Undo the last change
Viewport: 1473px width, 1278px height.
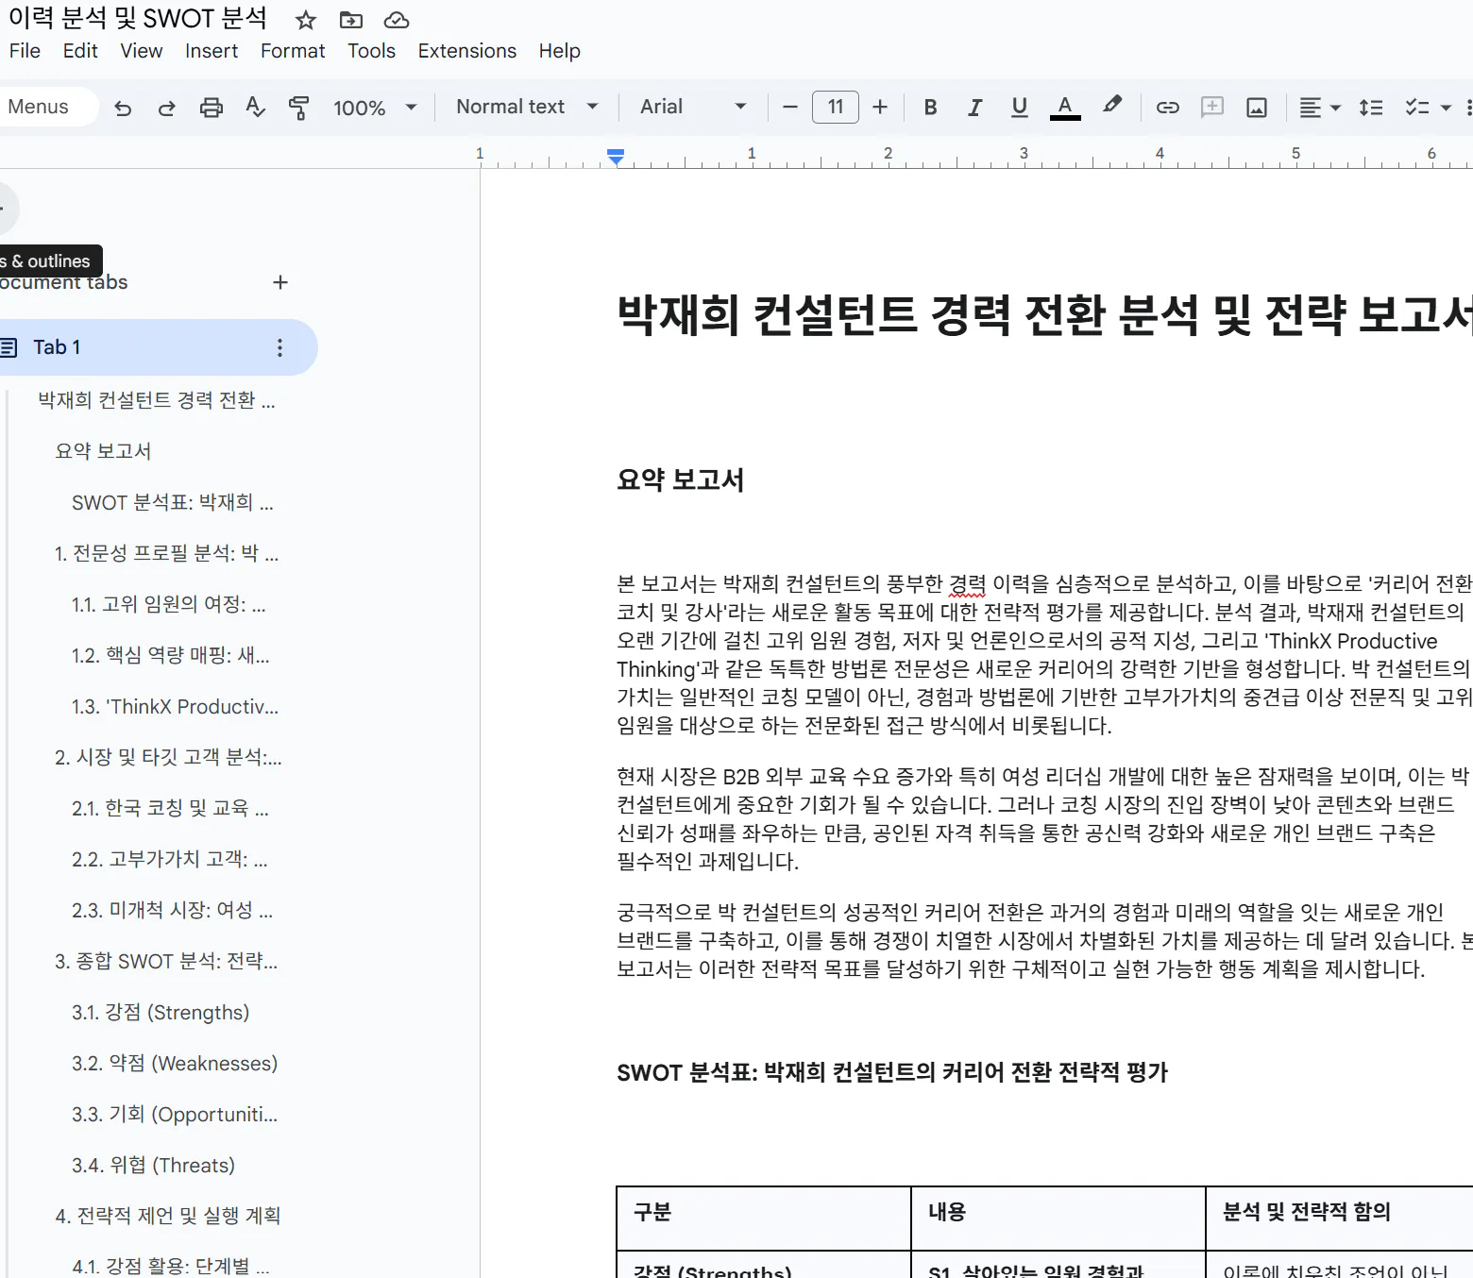pyautogui.click(x=123, y=107)
